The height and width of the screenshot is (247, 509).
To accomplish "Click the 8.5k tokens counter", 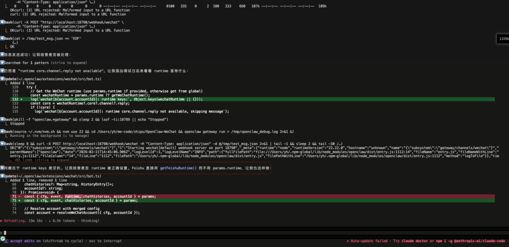I will coord(67,221).
